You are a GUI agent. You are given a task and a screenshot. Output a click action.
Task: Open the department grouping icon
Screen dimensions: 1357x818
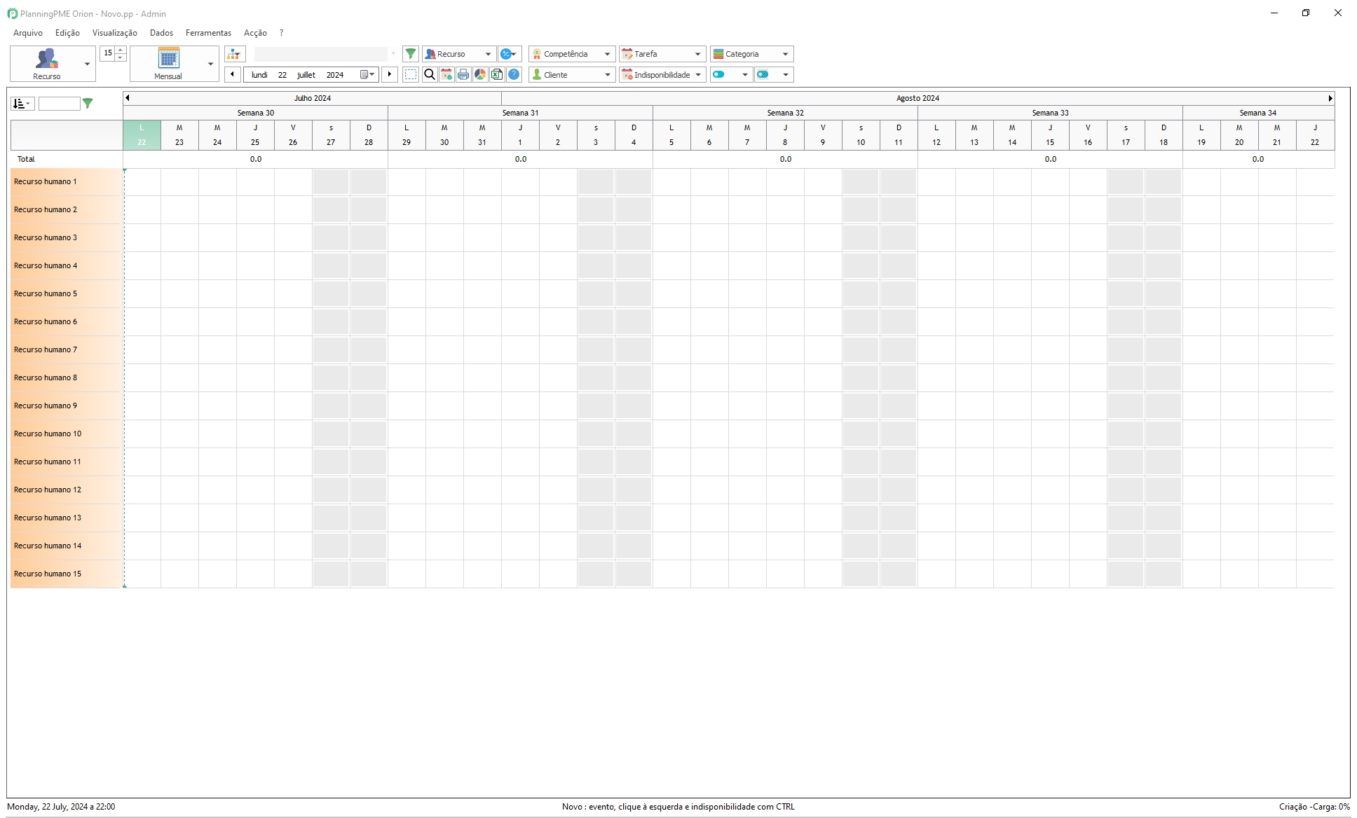(x=235, y=54)
